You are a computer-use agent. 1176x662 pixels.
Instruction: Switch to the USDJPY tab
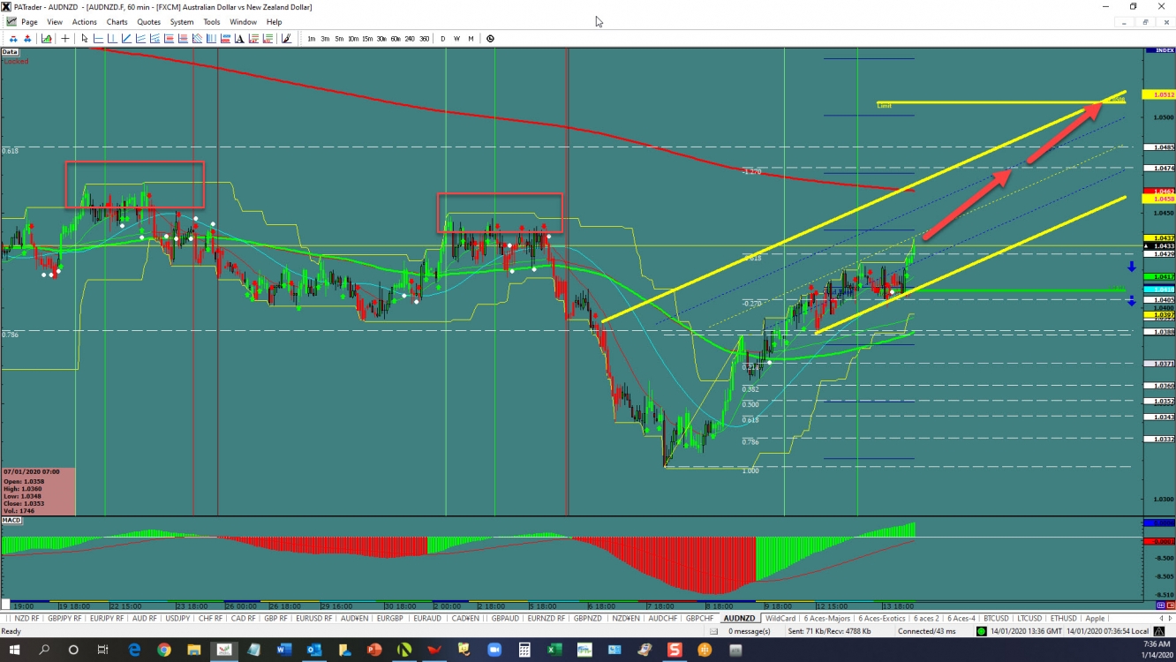[177, 618]
